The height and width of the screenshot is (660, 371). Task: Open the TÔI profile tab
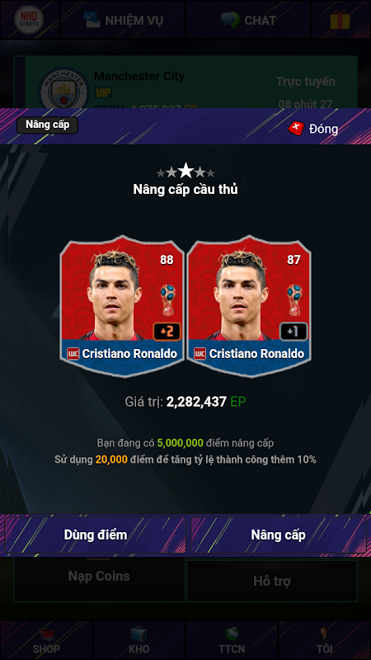point(324,640)
